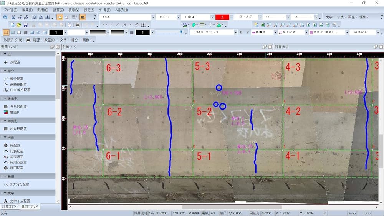Toggle Snap in the status bar
The width and height of the screenshot is (384, 216).
pyautogui.click(x=352, y=213)
